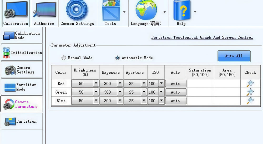Click the Green color row label
263x144 pixels.
tap(61, 92)
